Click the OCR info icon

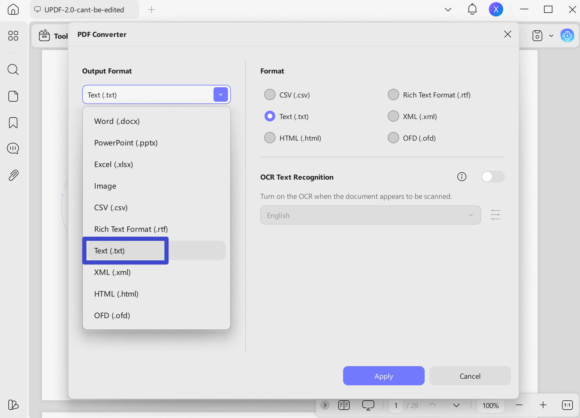(x=462, y=177)
